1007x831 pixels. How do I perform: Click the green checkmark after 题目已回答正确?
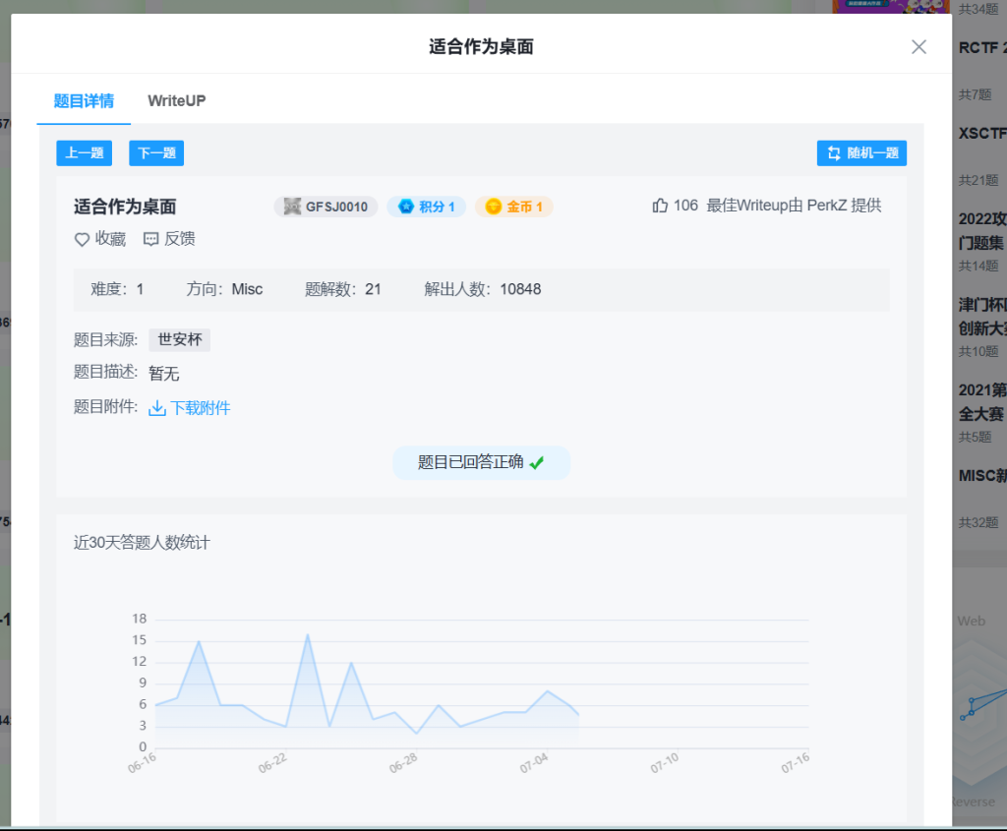pyautogui.click(x=537, y=463)
